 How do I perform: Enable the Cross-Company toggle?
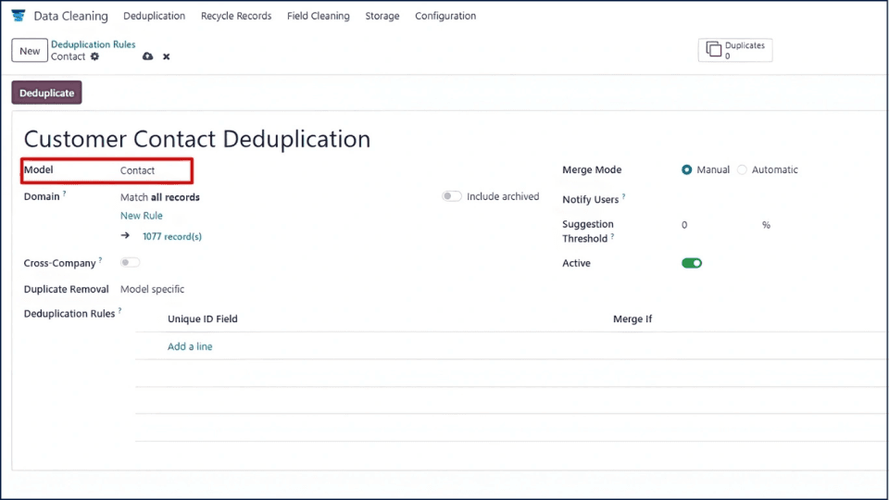pos(130,263)
